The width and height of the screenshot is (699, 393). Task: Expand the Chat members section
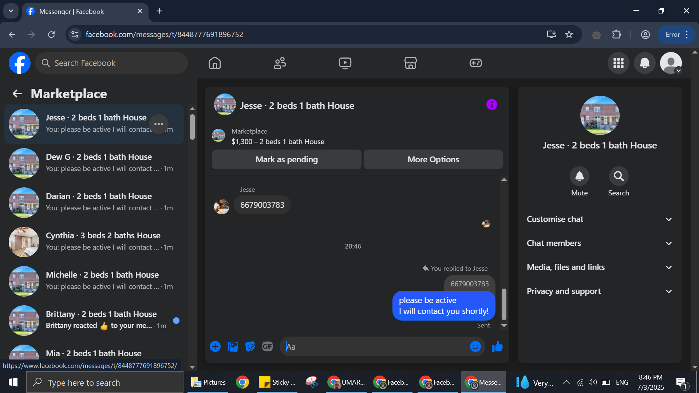599,243
